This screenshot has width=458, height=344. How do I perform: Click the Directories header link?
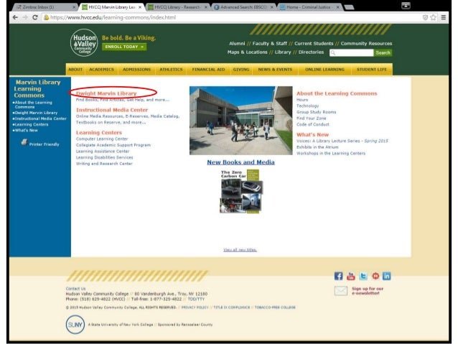[x=311, y=52]
